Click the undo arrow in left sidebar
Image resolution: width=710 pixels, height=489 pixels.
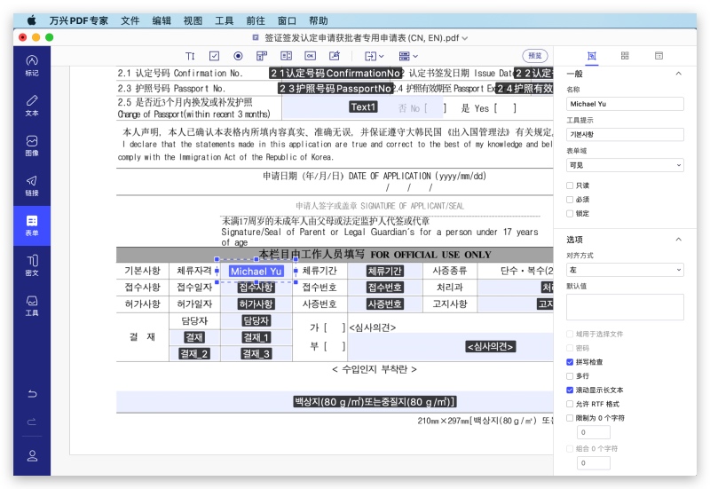coord(32,394)
